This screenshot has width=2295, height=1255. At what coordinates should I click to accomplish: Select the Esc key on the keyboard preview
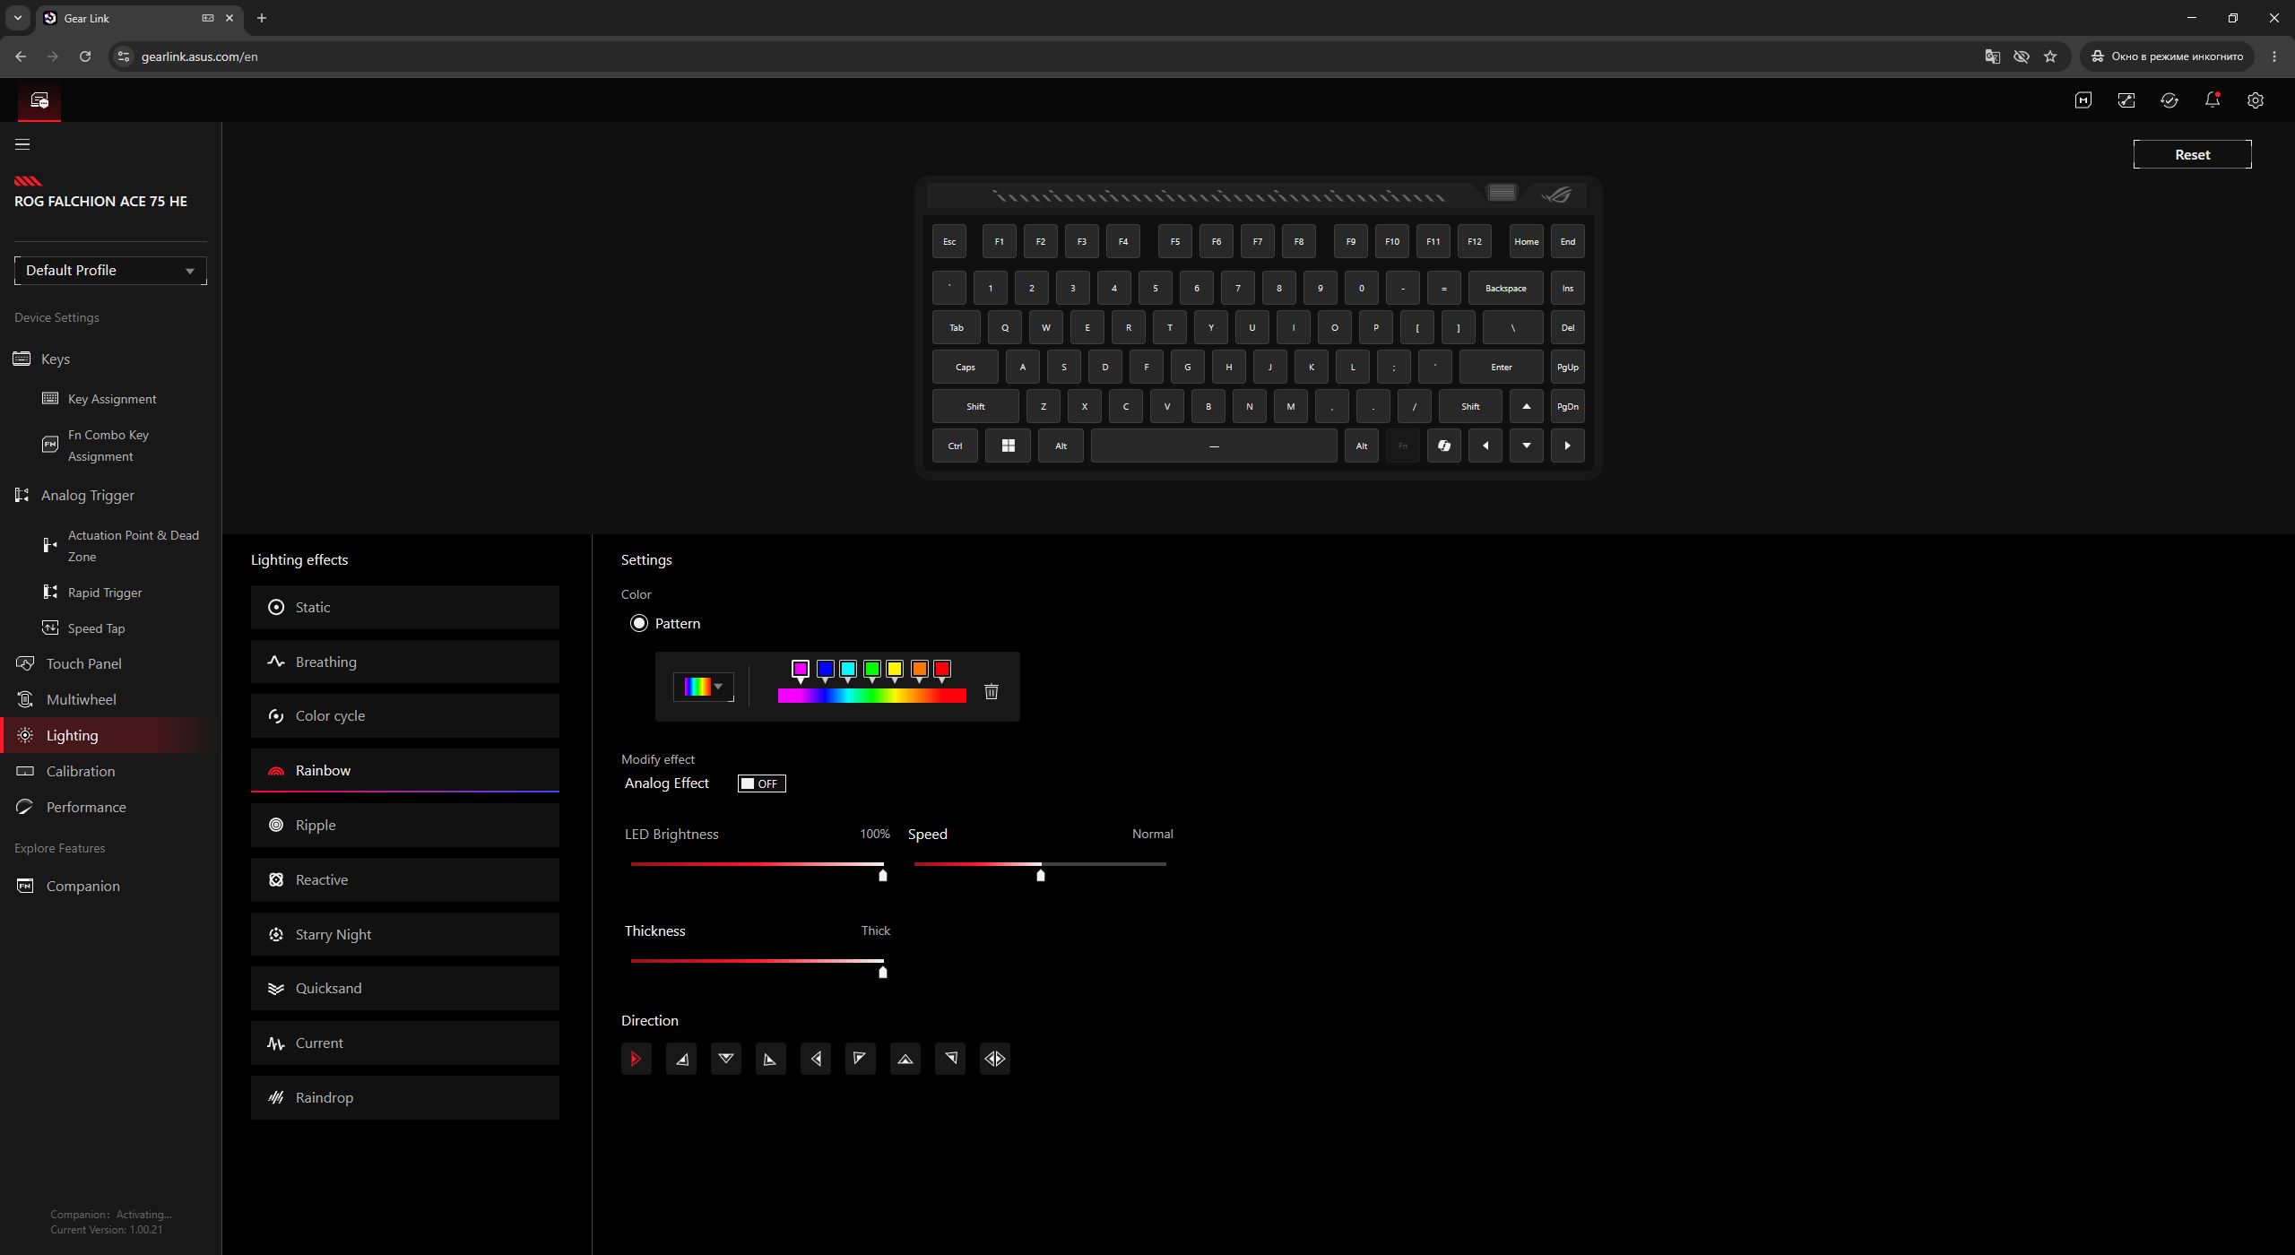pyautogui.click(x=949, y=241)
